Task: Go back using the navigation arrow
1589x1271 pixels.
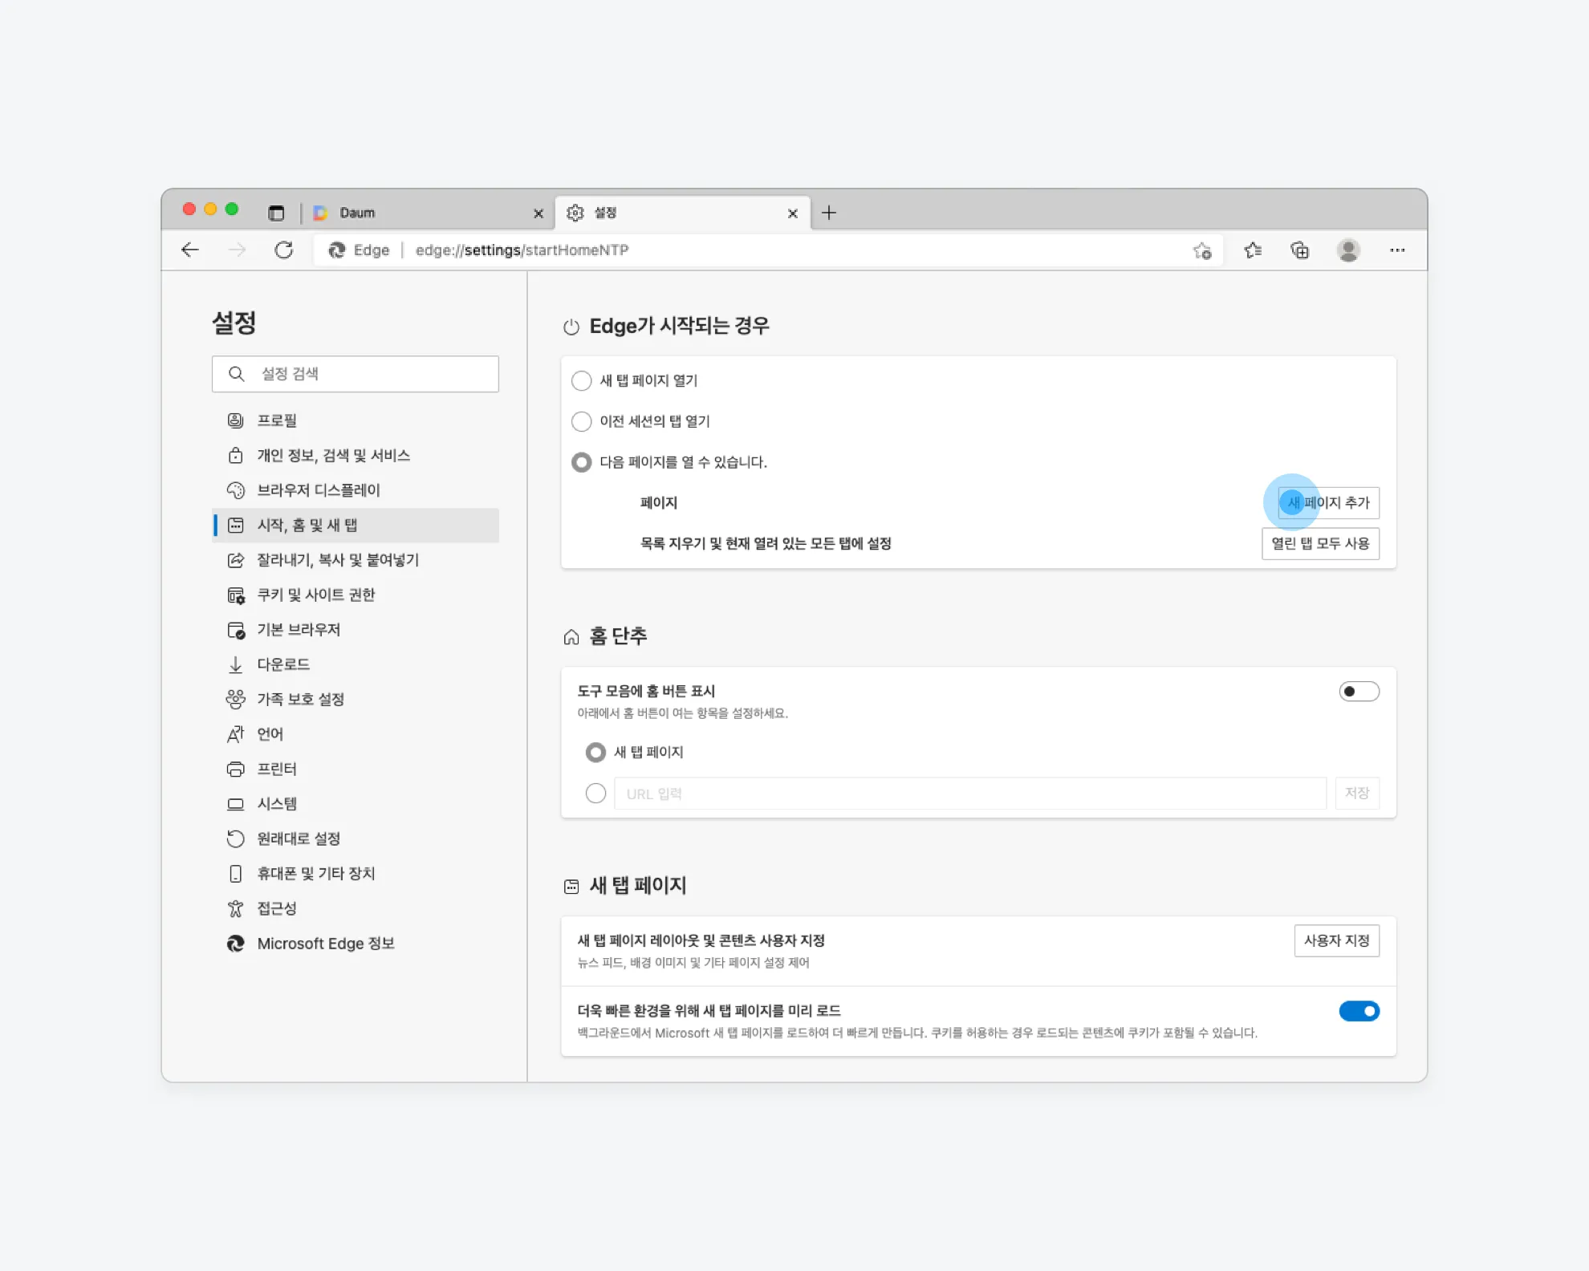Action: (x=190, y=250)
